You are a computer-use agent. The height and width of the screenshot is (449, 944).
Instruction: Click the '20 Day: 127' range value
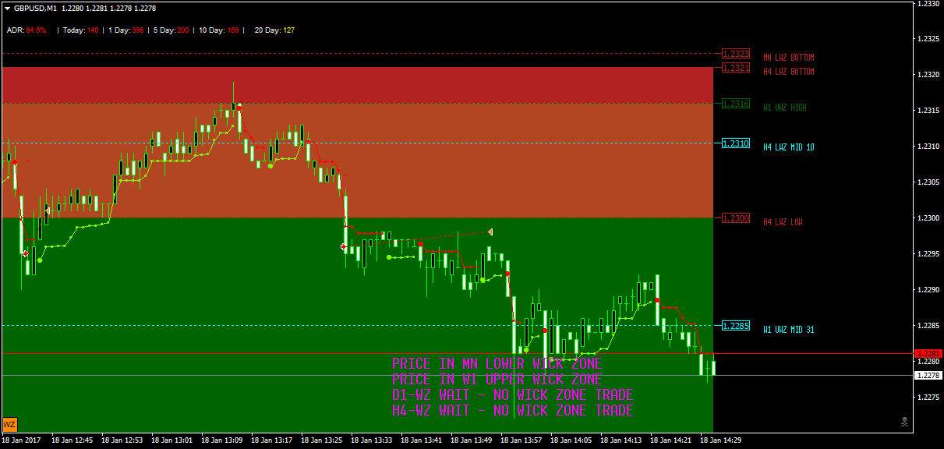274,30
